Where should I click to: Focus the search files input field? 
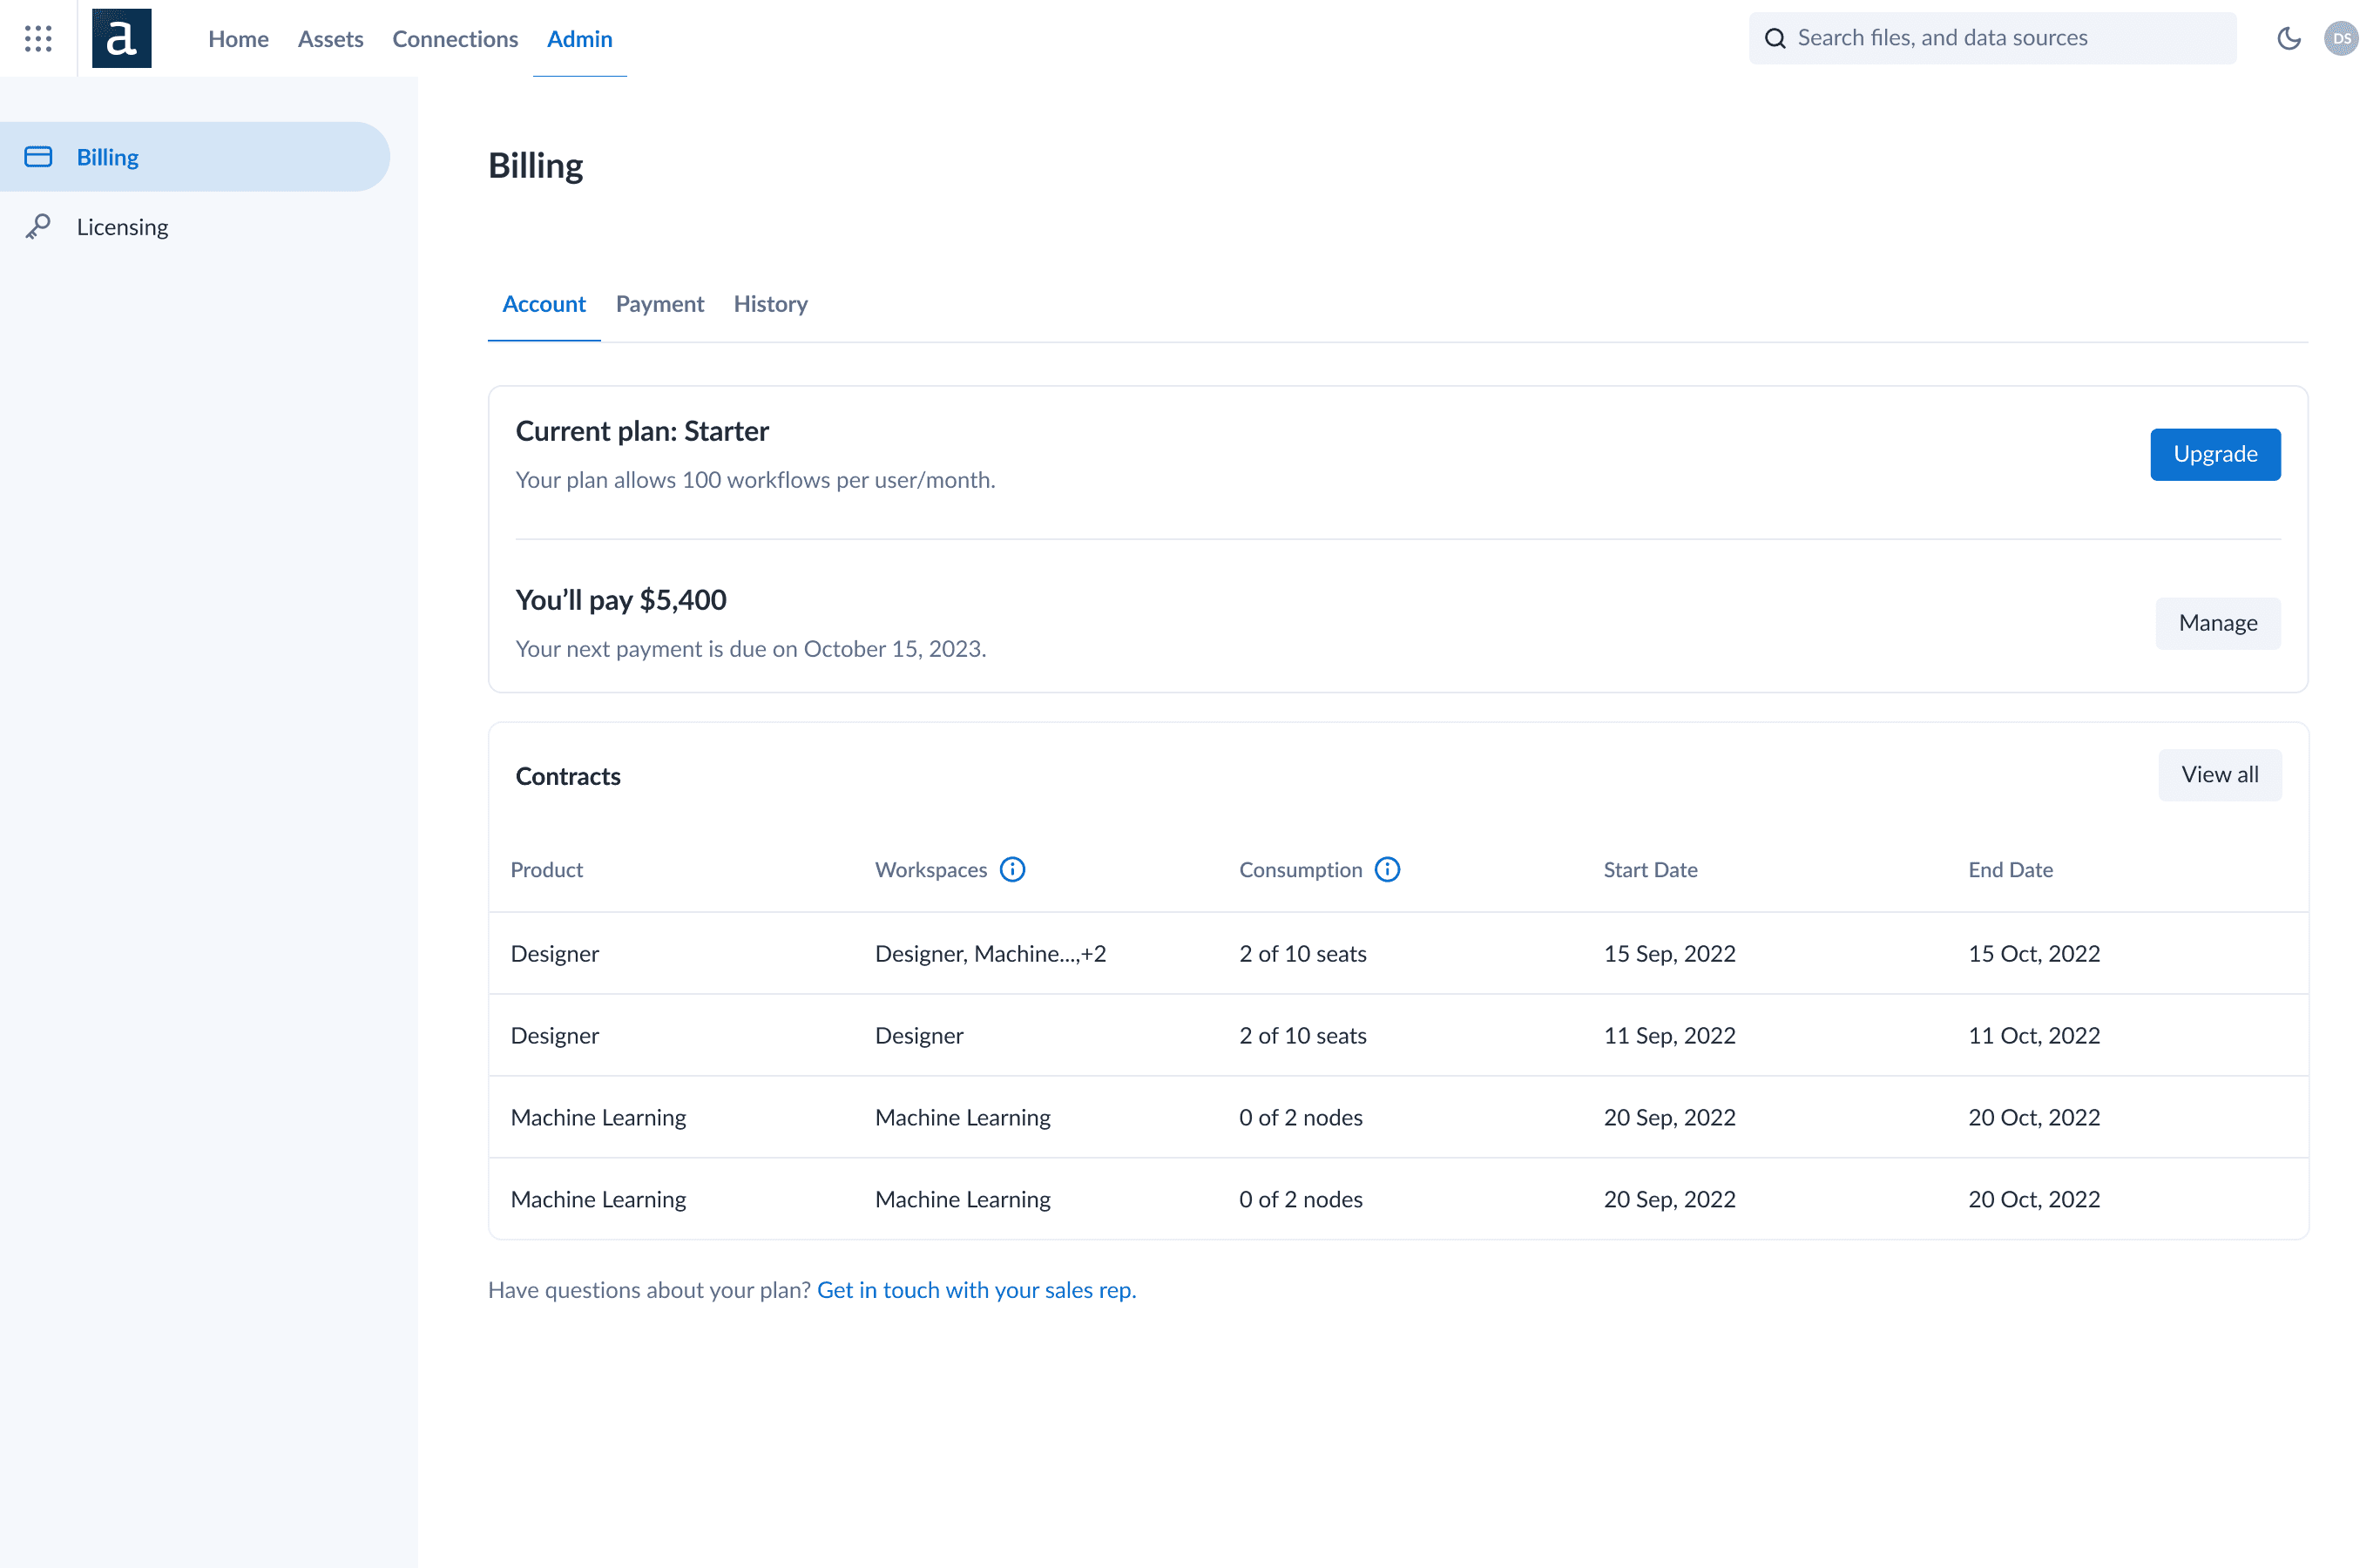point(2000,38)
